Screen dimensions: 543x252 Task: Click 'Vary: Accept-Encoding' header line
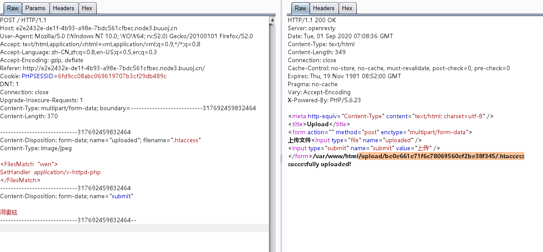tap(319, 92)
